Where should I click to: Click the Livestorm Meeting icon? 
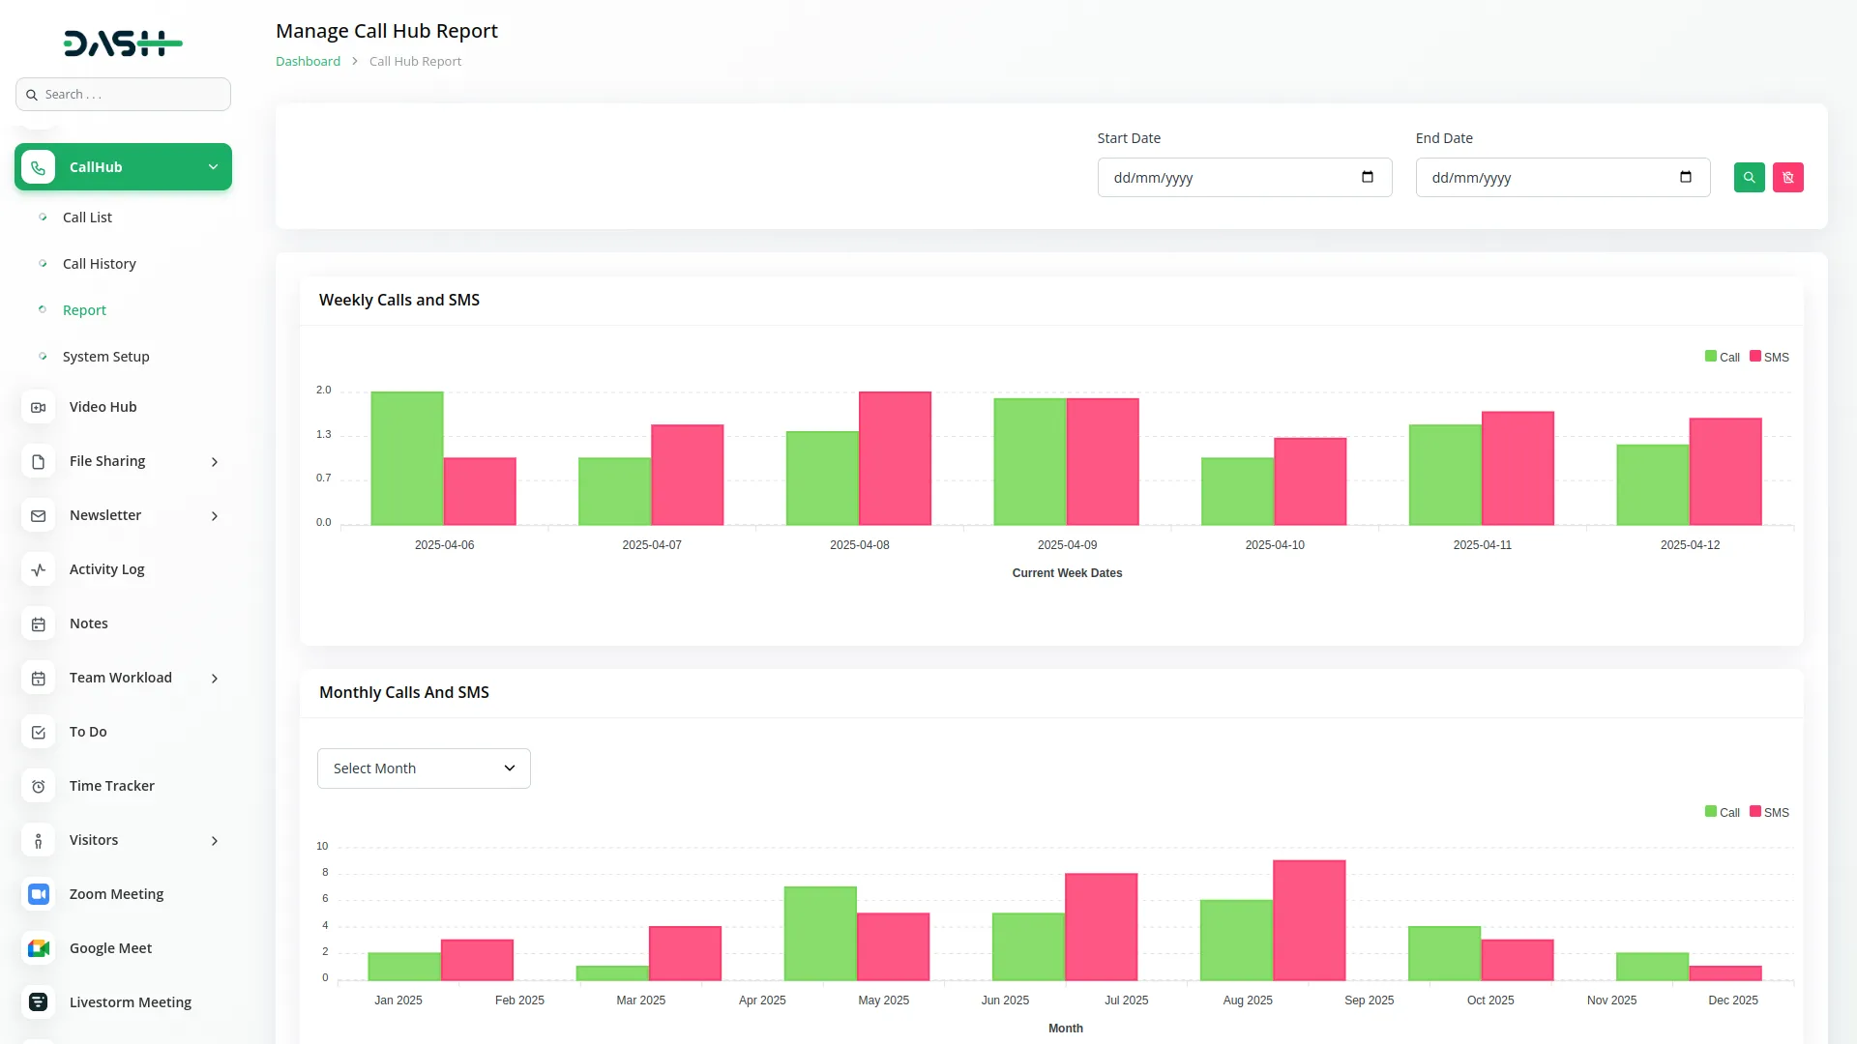[x=39, y=1002]
